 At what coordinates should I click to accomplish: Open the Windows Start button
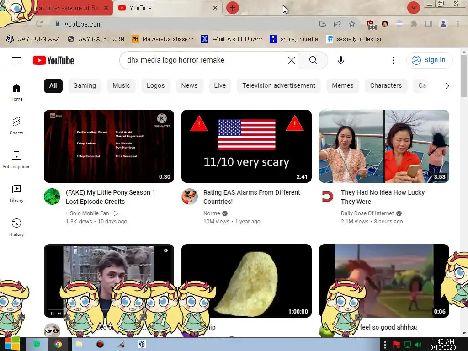[12, 344]
